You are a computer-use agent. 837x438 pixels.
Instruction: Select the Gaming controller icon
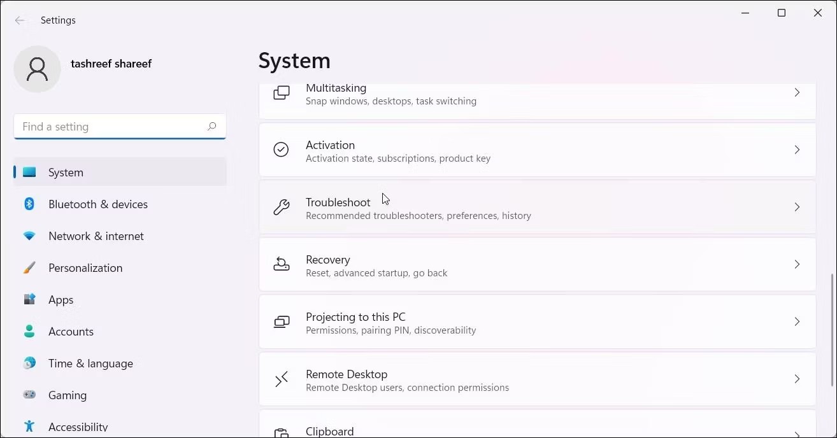[x=29, y=395]
